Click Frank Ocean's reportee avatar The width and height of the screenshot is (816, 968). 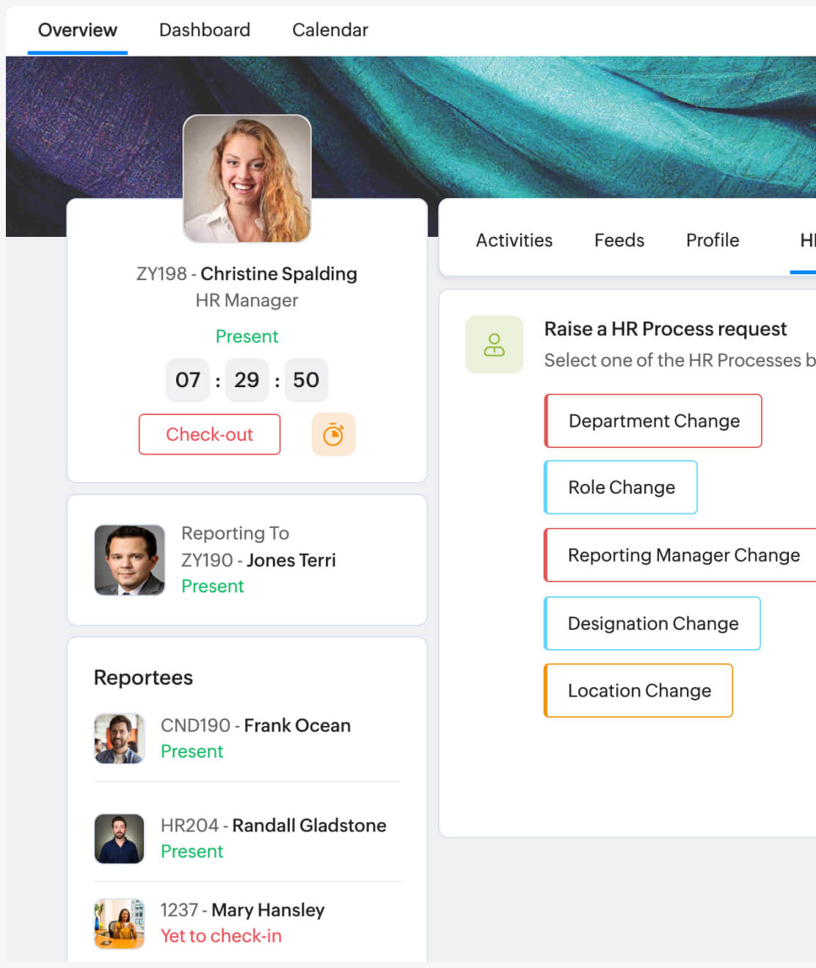[x=119, y=738]
